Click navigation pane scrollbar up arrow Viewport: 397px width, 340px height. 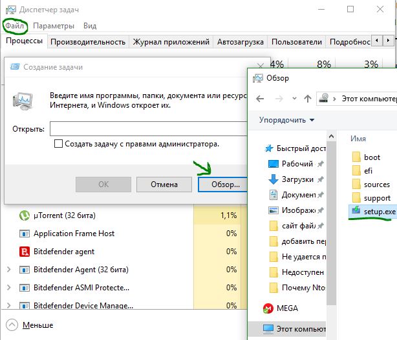coord(331,137)
